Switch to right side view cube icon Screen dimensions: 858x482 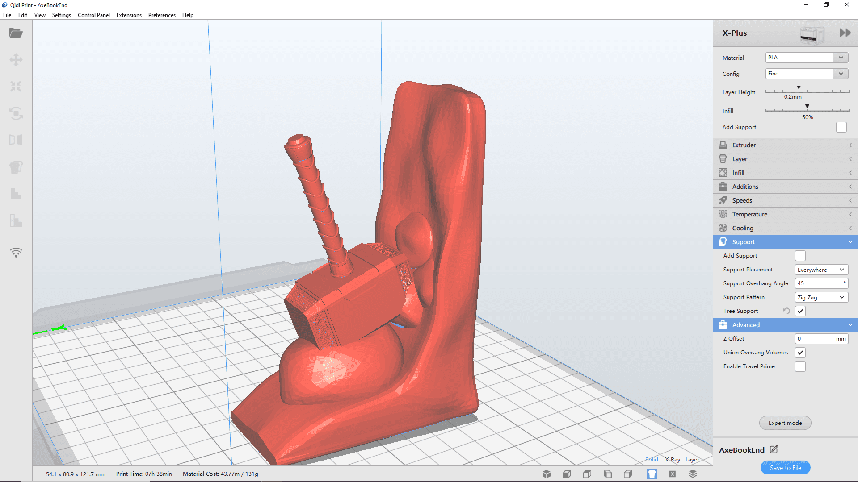coord(628,474)
